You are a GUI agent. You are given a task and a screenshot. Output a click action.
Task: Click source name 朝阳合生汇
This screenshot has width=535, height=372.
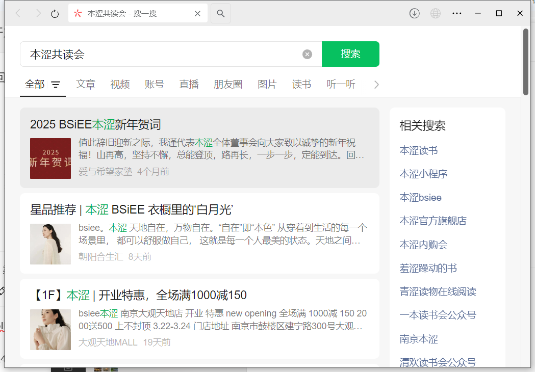100,257
